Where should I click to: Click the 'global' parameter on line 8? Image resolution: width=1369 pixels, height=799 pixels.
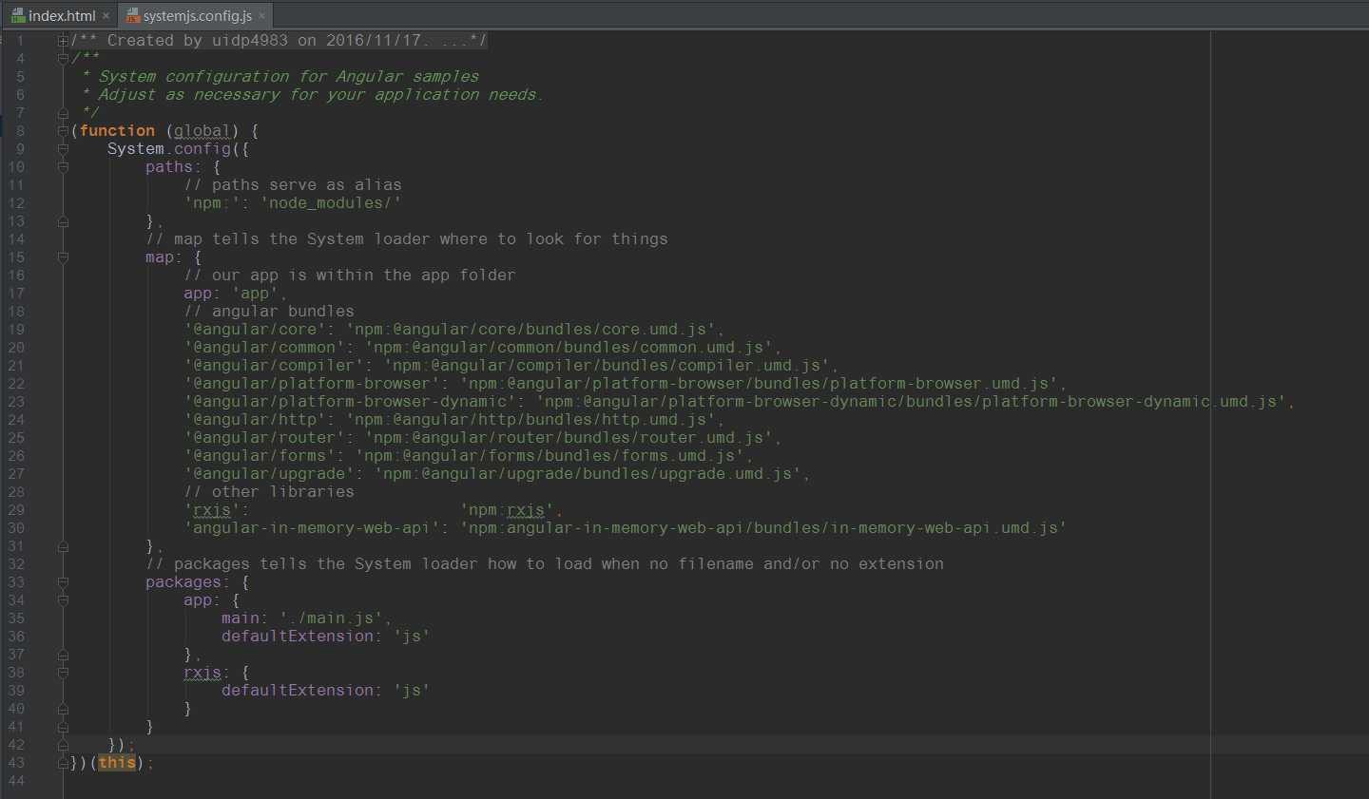202,131
